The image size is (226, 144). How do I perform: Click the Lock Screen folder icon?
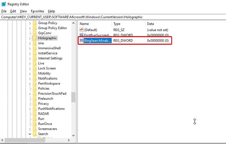[x=35, y=68]
